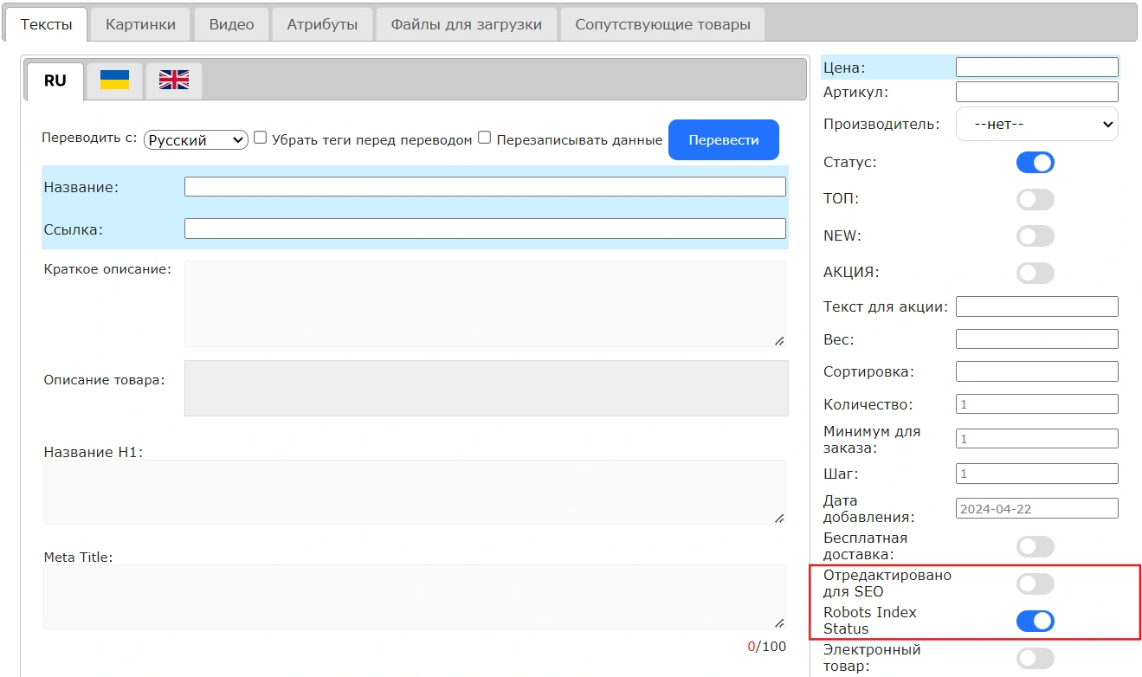Screen dimensions: 1142x677
Task: Turn off Robots Index Status switch
Action: [x=1035, y=621]
